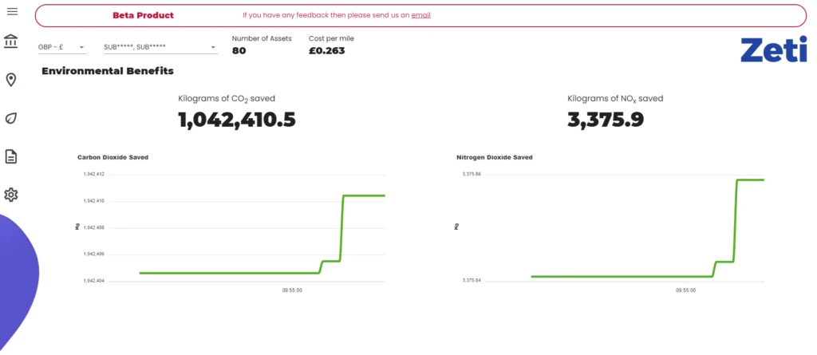Screen dimensions: 817x355
Task: Click the Number of Assets value 80
Action: [x=239, y=51]
